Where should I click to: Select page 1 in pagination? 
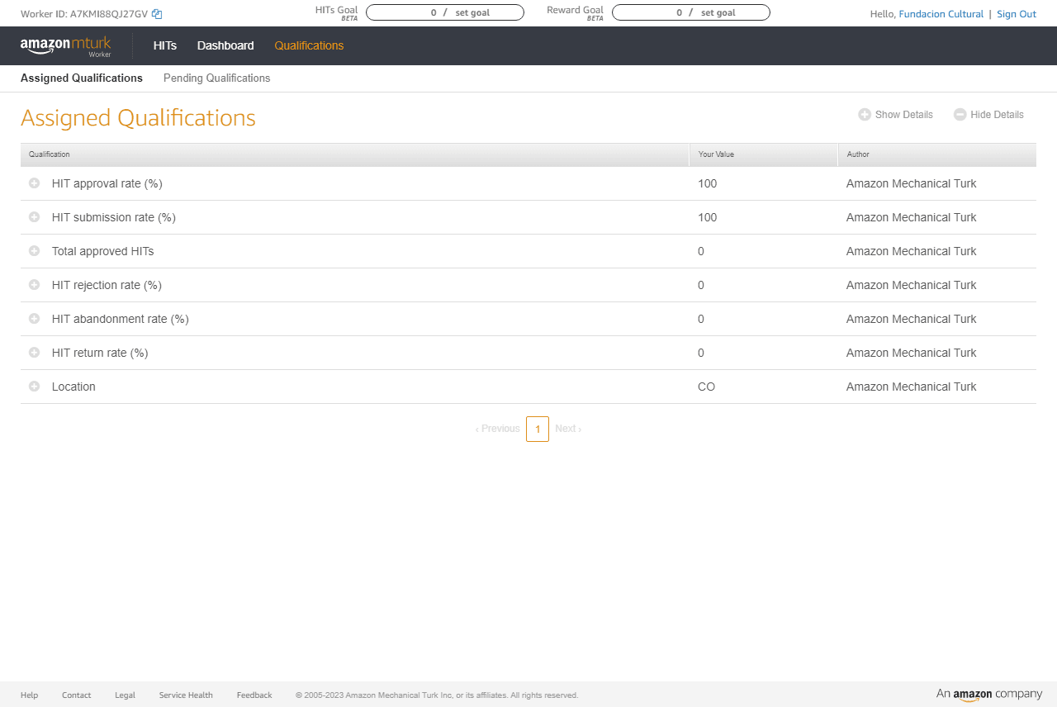point(538,429)
